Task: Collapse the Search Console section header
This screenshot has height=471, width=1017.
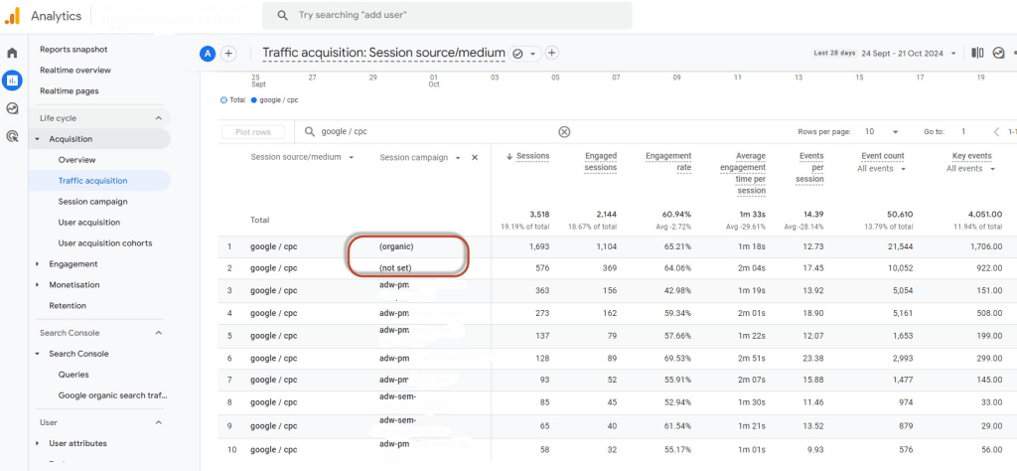Action: click(x=158, y=333)
